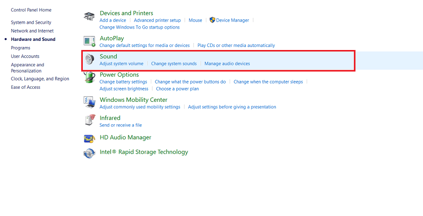Open Clock, Language, and Region category
Screen dimensions: 423x216
point(40,79)
